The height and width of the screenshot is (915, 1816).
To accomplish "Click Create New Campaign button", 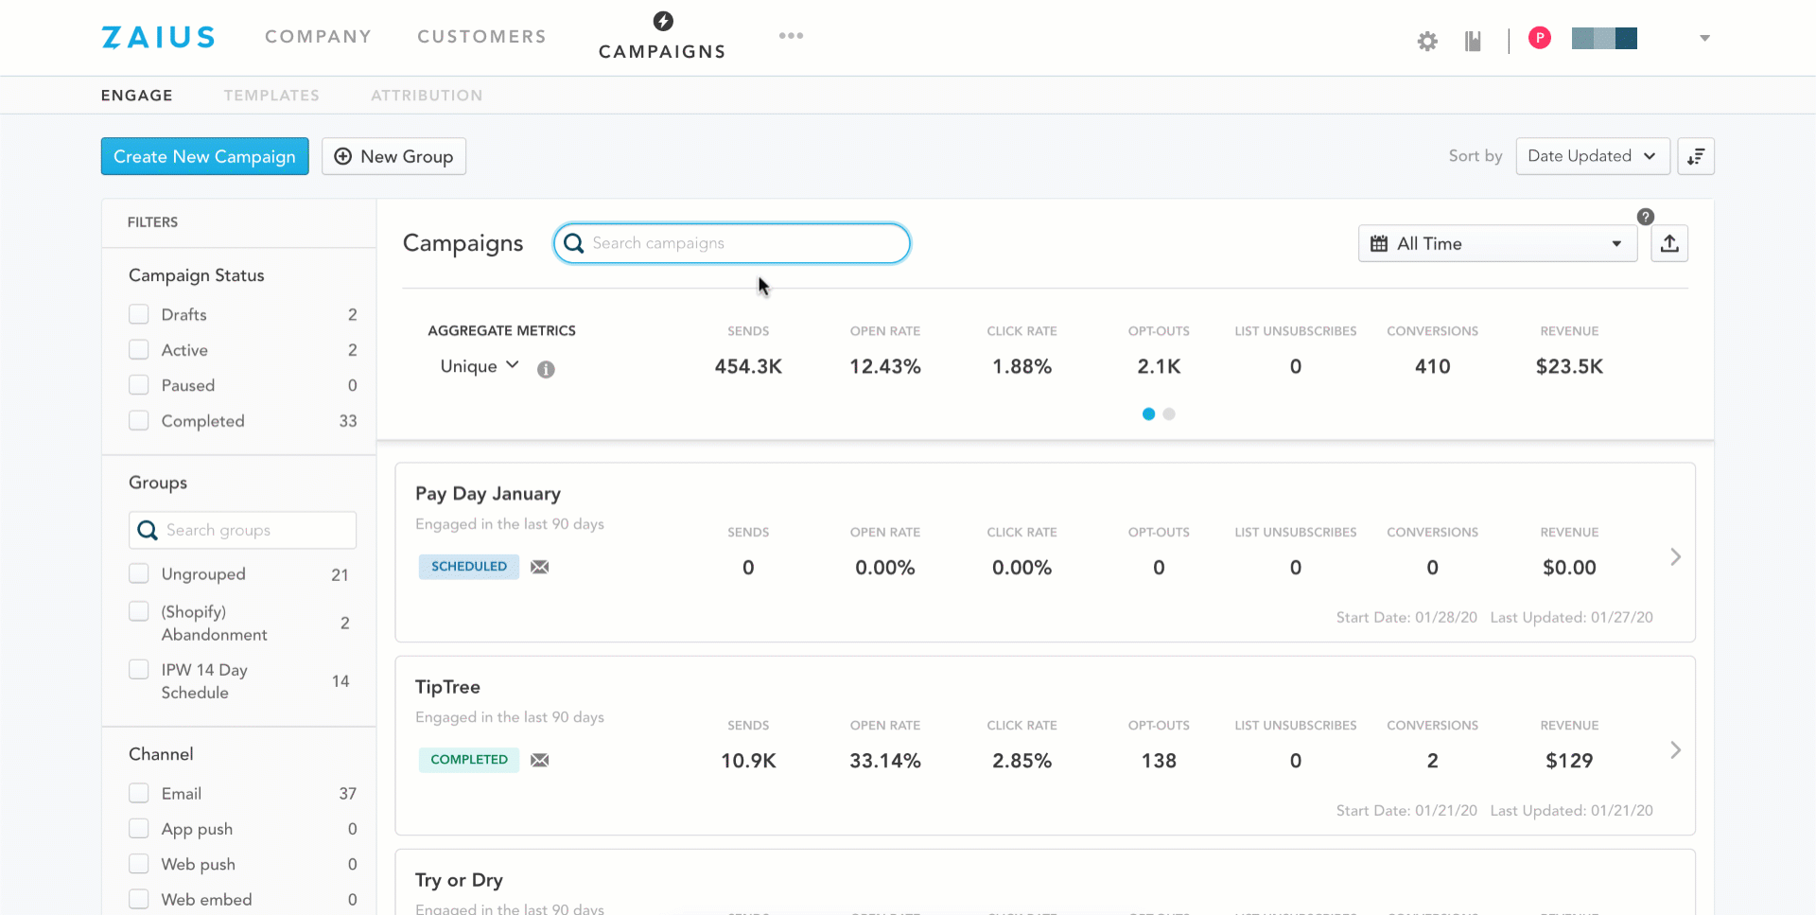I will pos(205,156).
